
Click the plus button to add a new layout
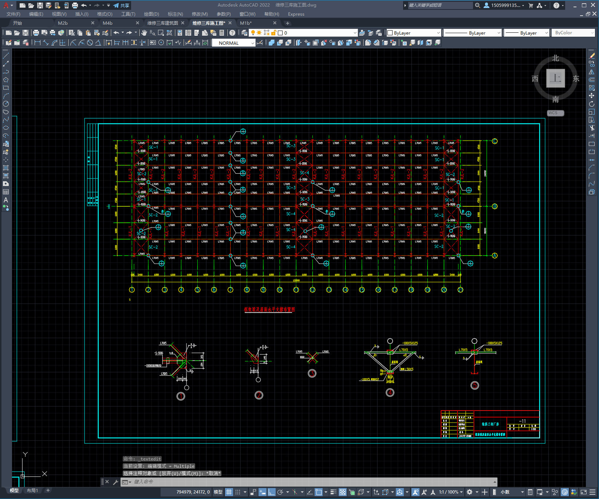point(48,491)
